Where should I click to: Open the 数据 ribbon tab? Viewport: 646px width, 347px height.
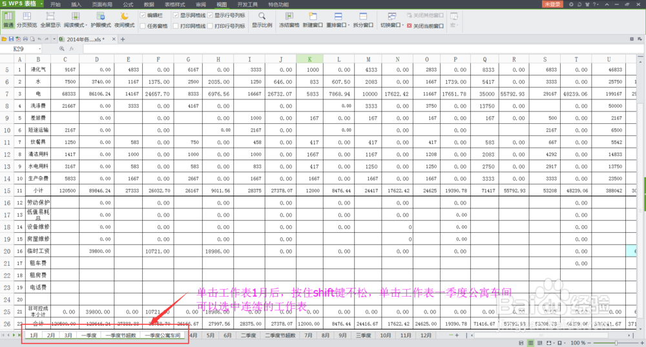[149, 4]
